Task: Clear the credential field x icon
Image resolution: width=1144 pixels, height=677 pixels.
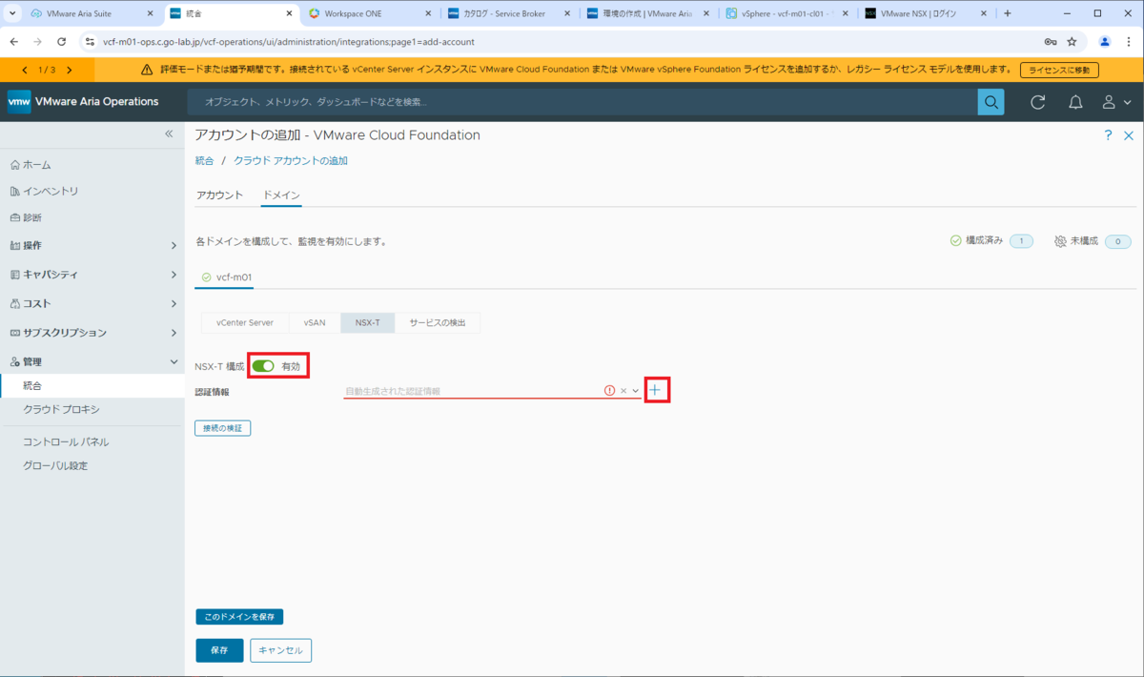Action: [623, 391]
